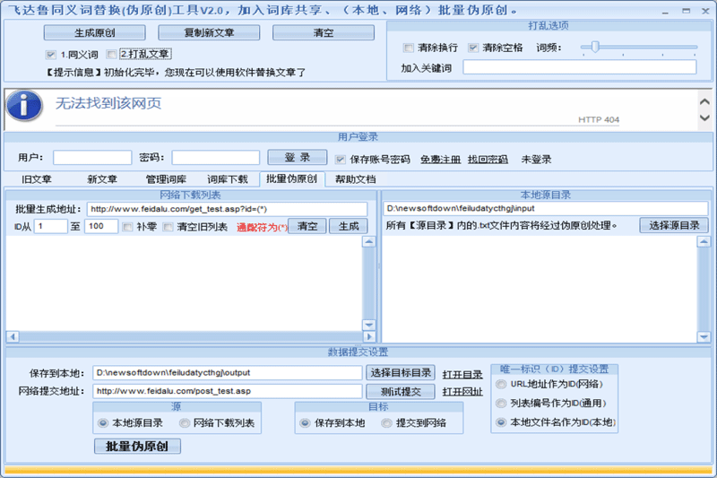
Task: Uncheck the 清除空格 option
Action: pyautogui.click(x=473, y=48)
